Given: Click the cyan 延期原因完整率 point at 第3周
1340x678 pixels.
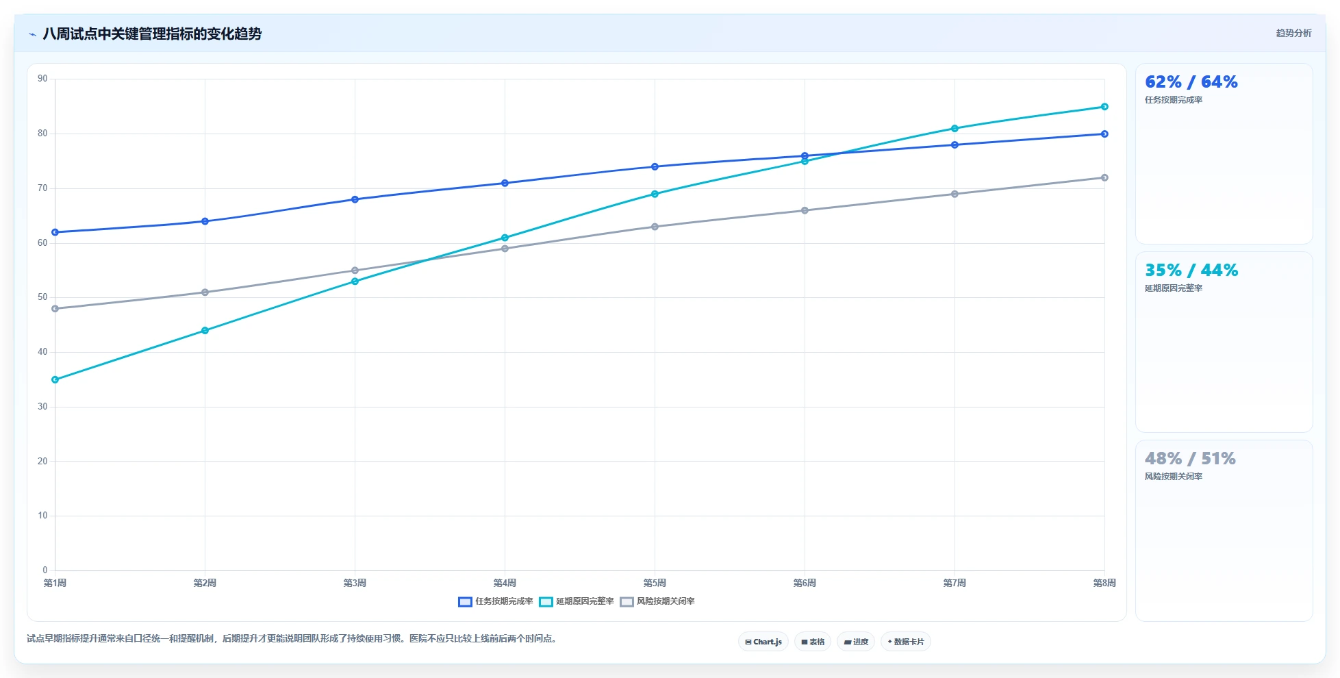Looking at the screenshot, I should (x=355, y=281).
